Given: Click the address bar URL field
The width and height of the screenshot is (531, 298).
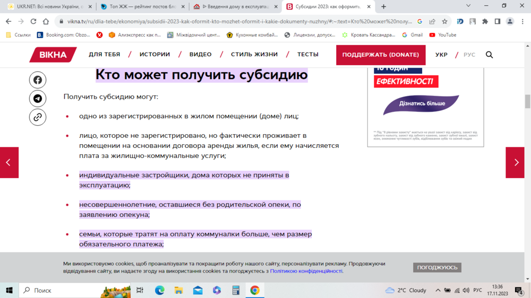Looking at the screenshot, I should pos(239,21).
